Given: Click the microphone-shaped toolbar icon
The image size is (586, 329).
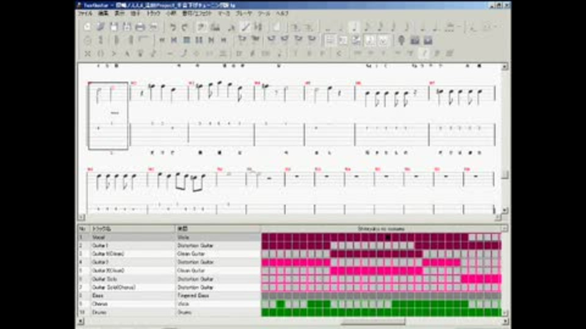Looking at the screenshot, I should tap(402, 40).
